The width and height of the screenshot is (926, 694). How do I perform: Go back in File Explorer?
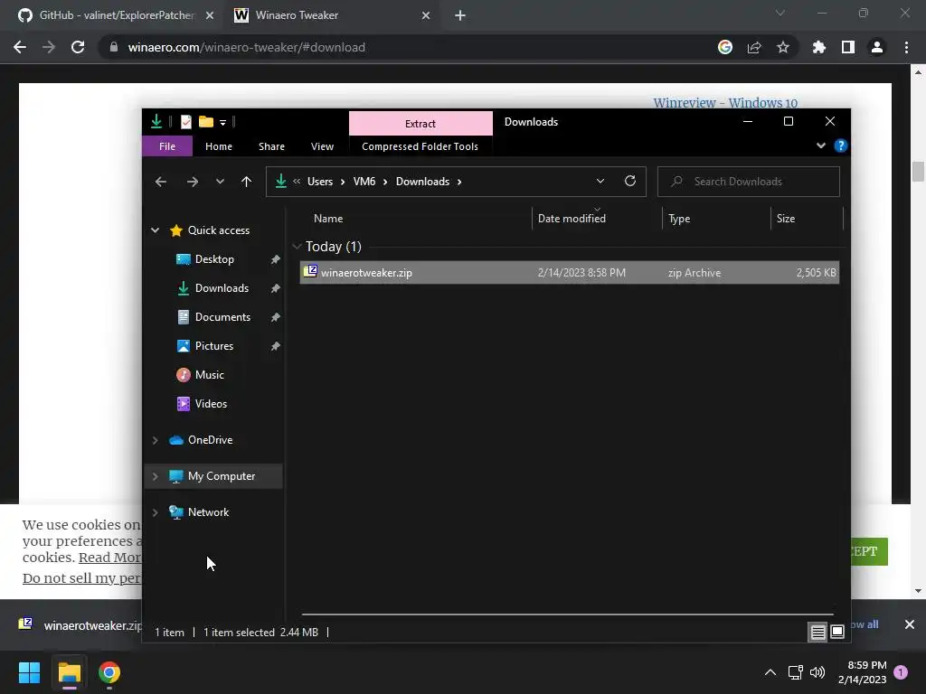click(x=161, y=182)
